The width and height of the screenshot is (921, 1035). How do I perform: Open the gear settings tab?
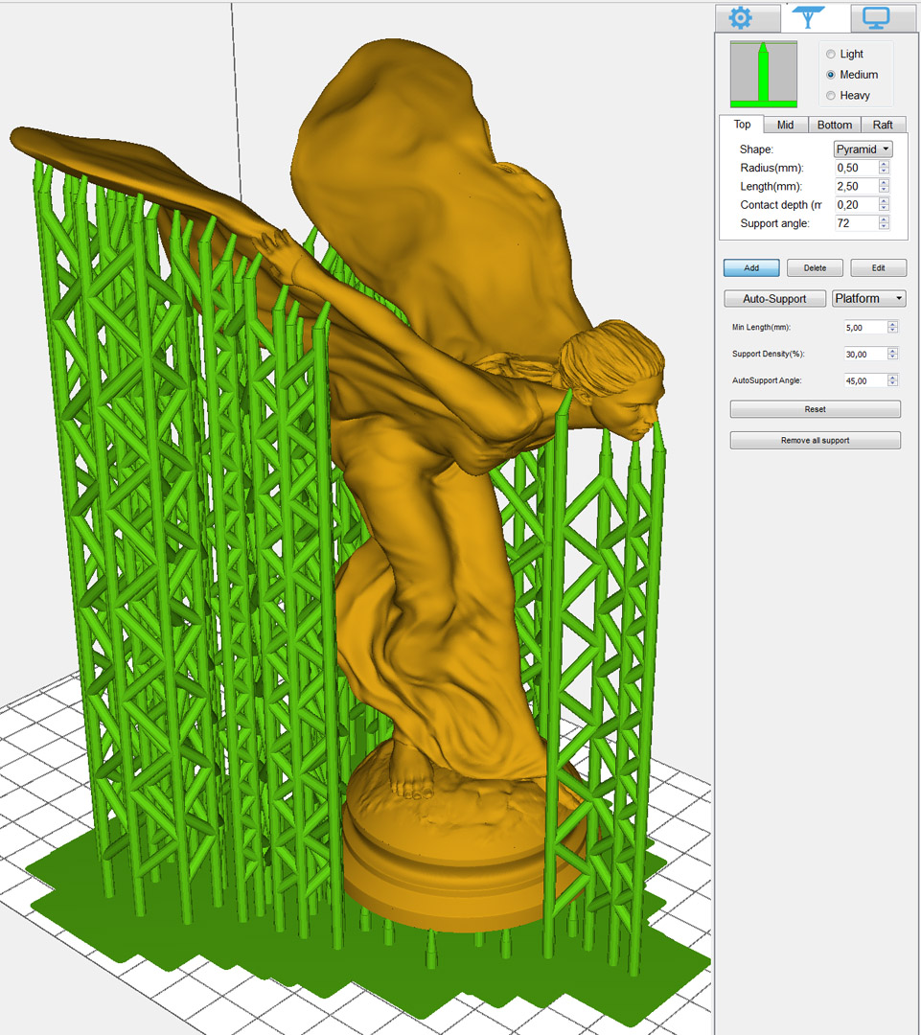pos(740,17)
